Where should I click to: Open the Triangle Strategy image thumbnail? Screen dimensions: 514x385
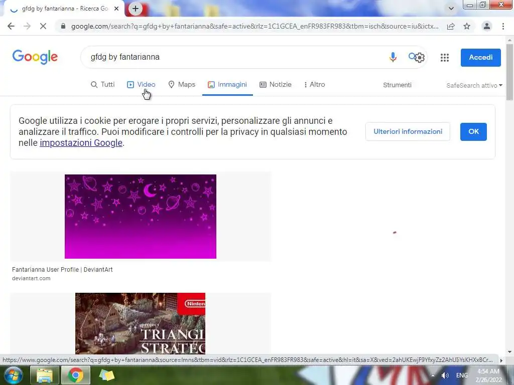tap(141, 323)
